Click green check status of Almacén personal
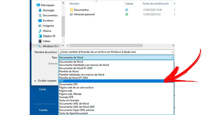205x115 pixels. coord(127,14)
